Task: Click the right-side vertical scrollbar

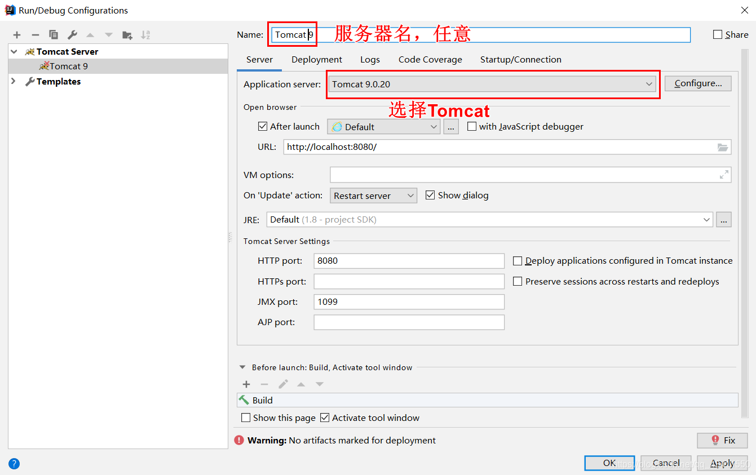Action: [x=744, y=233]
